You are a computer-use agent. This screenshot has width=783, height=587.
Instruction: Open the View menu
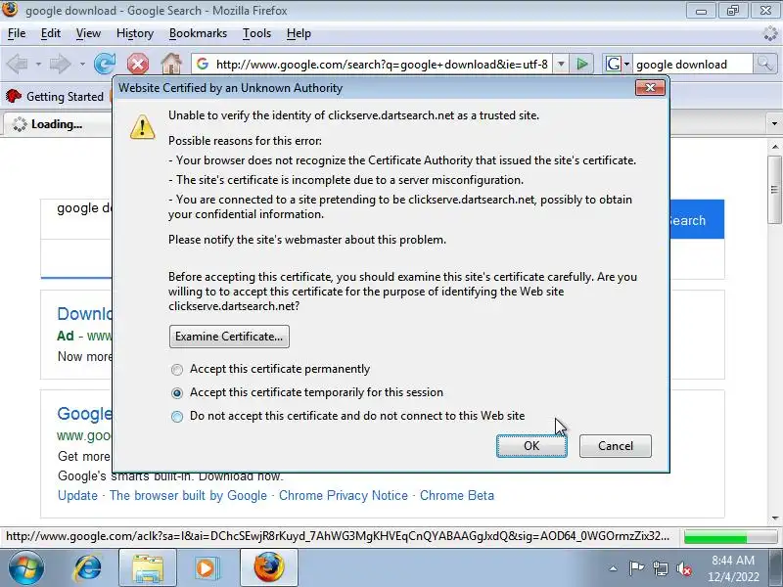[88, 33]
